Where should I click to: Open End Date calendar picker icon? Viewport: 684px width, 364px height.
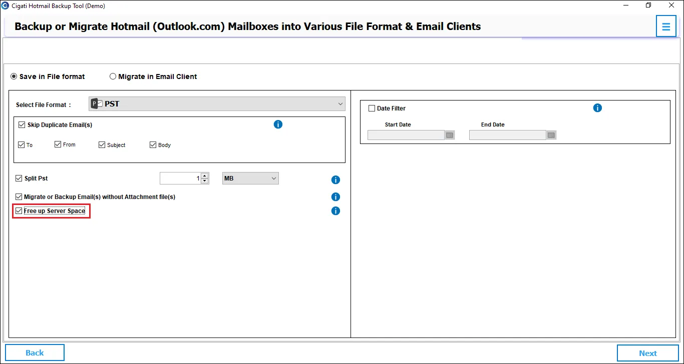pyautogui.click(x=551, y=135)
